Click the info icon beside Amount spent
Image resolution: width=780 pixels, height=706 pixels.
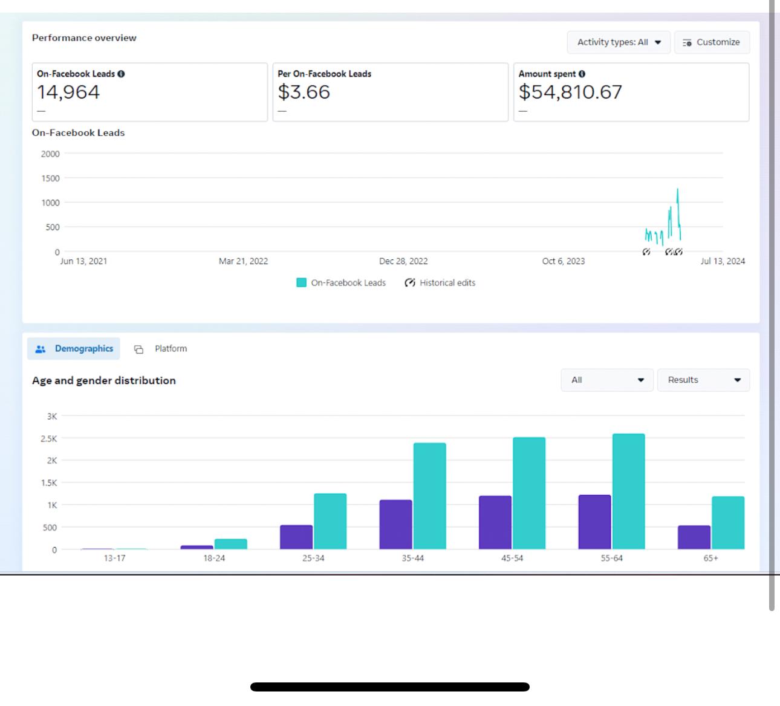[582, 74]
